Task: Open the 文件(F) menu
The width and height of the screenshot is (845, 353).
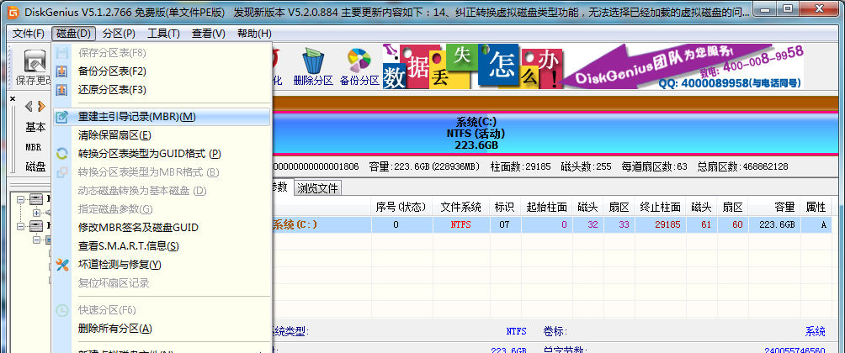Action: pos(29,34)
